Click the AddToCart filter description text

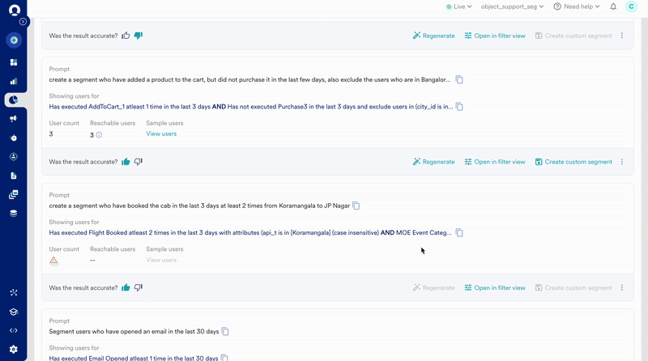coord(251,107)
